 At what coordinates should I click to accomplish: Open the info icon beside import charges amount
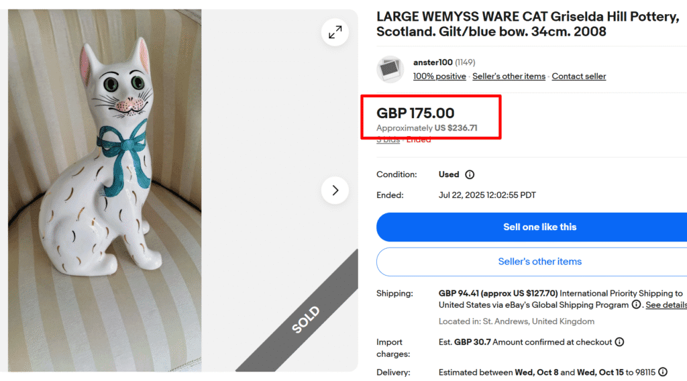coord(619,342)
